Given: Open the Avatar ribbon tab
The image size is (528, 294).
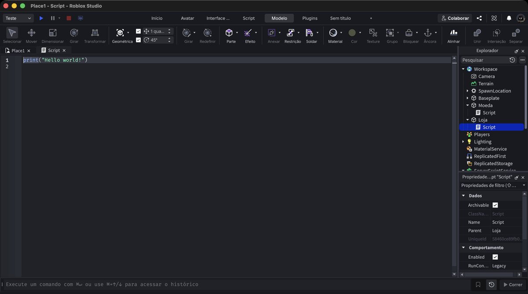Looking at the screenshot, I should coord(187,18).
